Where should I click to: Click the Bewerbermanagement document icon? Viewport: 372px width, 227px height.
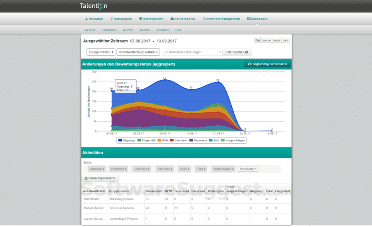(x=204, y=19)
